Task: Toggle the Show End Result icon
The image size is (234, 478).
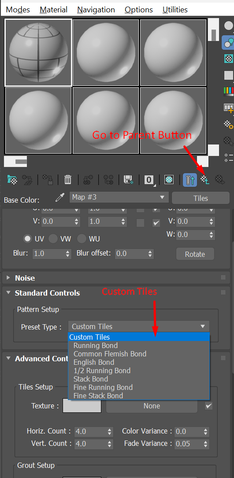Action: [x=190, y=180]
